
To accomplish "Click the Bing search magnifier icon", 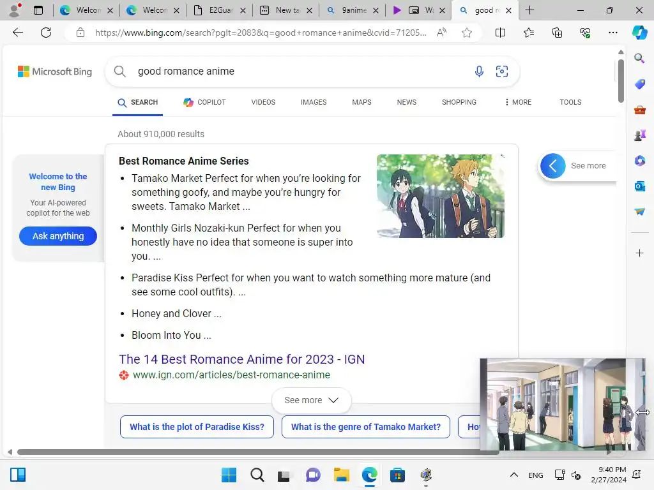I will click(x=119, y=71).
